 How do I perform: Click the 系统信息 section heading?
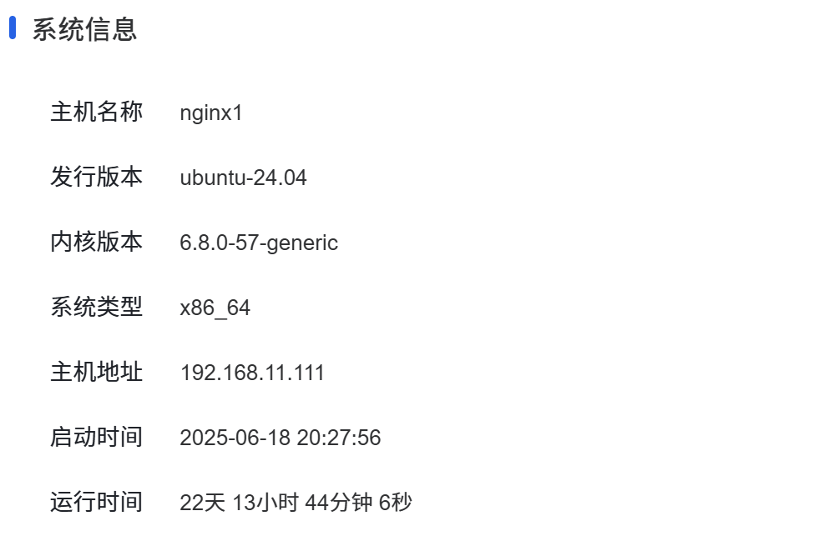[84, 29]
